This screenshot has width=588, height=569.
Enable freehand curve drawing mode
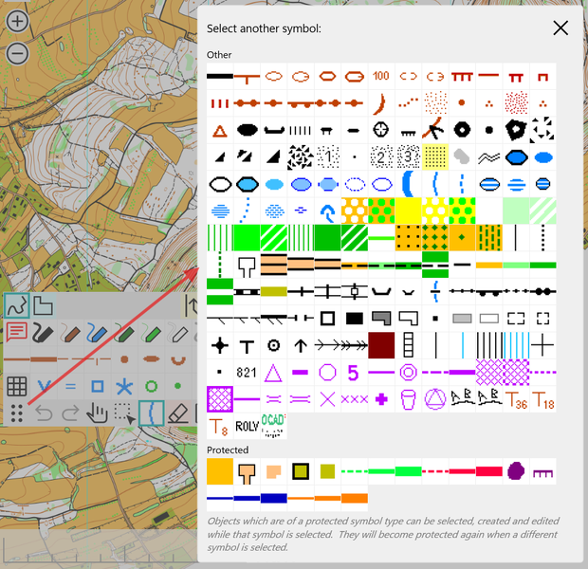click(x=17, y=305)
